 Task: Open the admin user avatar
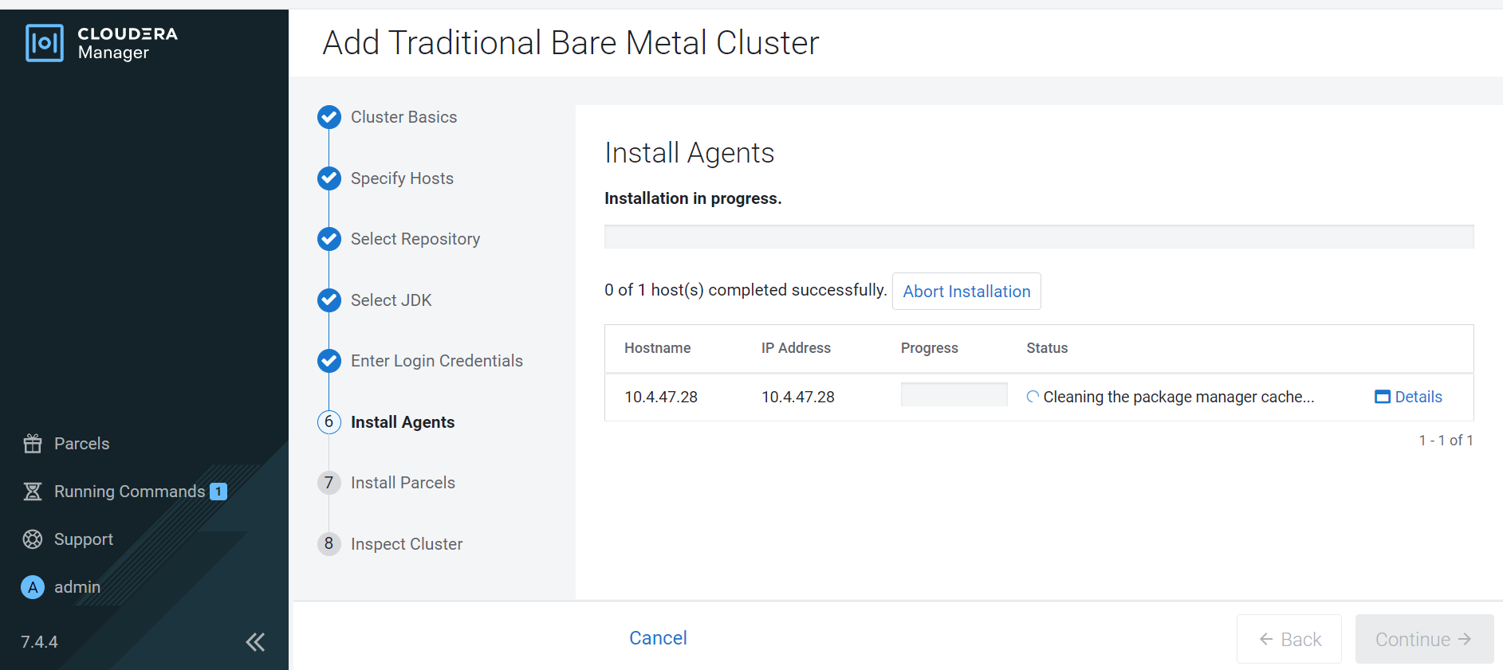tap(33, 587)
